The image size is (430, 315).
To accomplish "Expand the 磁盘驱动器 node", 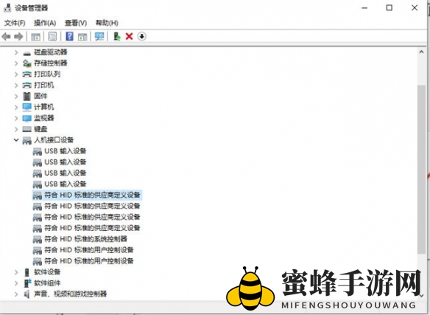I will point(16,52).
